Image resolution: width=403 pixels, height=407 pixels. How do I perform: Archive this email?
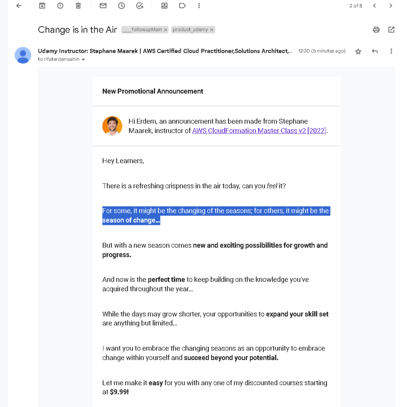42,6
